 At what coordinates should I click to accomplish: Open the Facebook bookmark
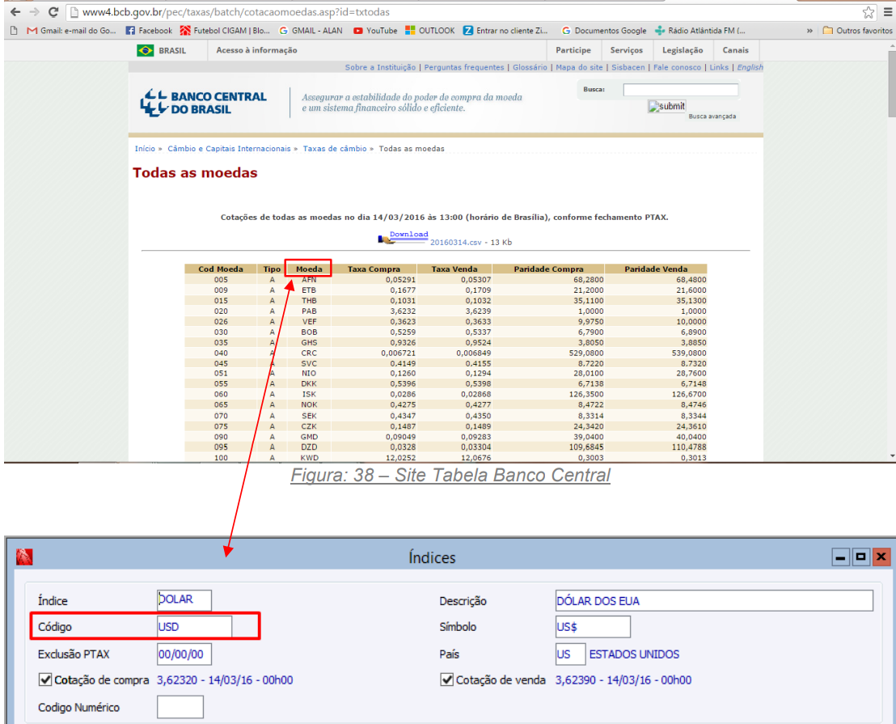click(x=149, y=31)
